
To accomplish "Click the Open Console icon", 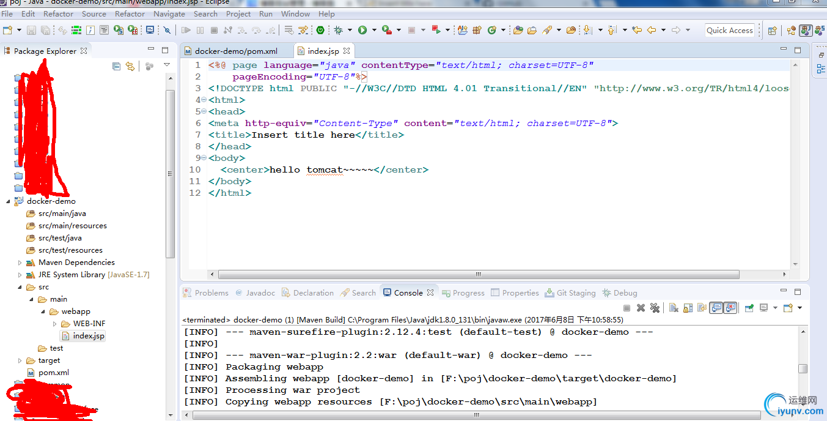I will tap(787, 308).
